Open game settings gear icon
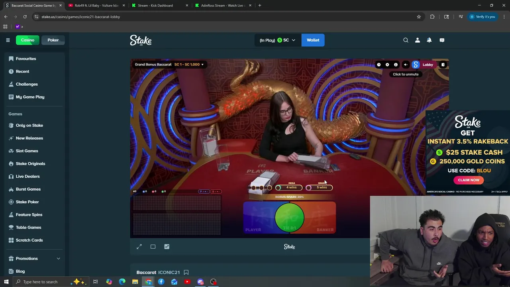 point(387,65)
